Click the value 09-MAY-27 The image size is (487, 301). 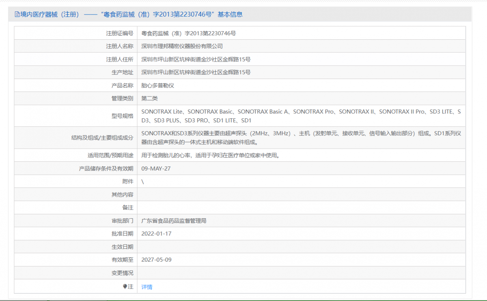coord(156,168)
